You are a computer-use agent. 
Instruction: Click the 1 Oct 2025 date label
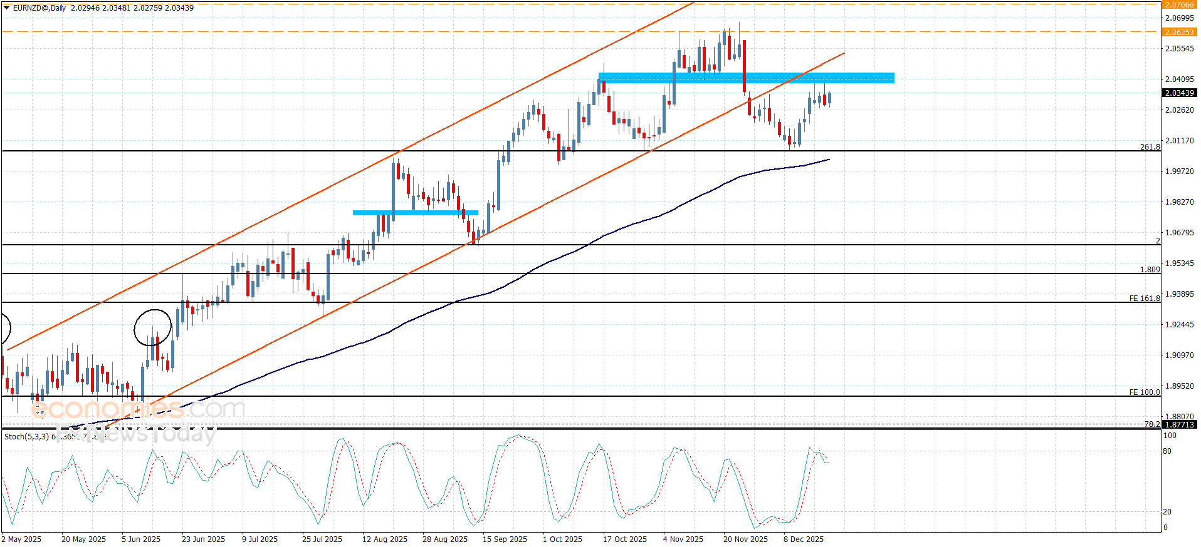point(562,539)
